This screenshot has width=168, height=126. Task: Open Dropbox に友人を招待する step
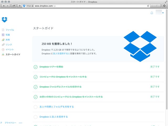(x=54, y=117)
